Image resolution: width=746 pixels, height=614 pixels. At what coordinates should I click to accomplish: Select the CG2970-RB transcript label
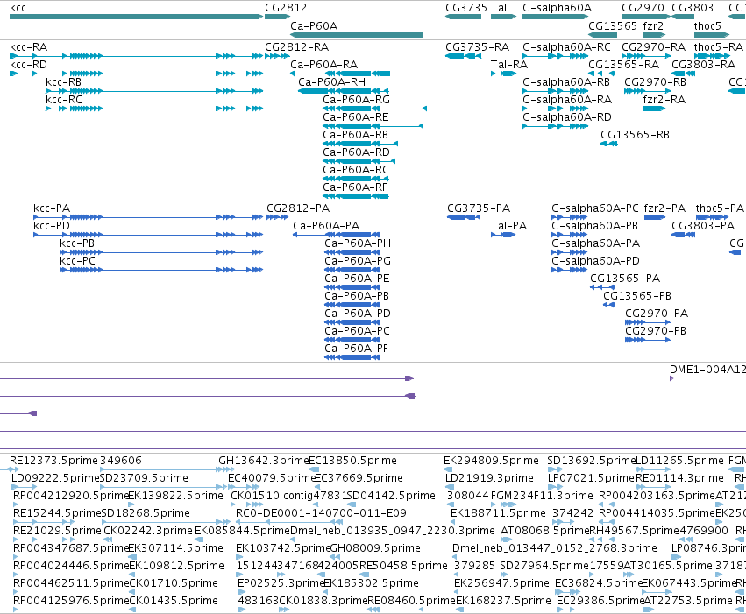click(655, 82)
